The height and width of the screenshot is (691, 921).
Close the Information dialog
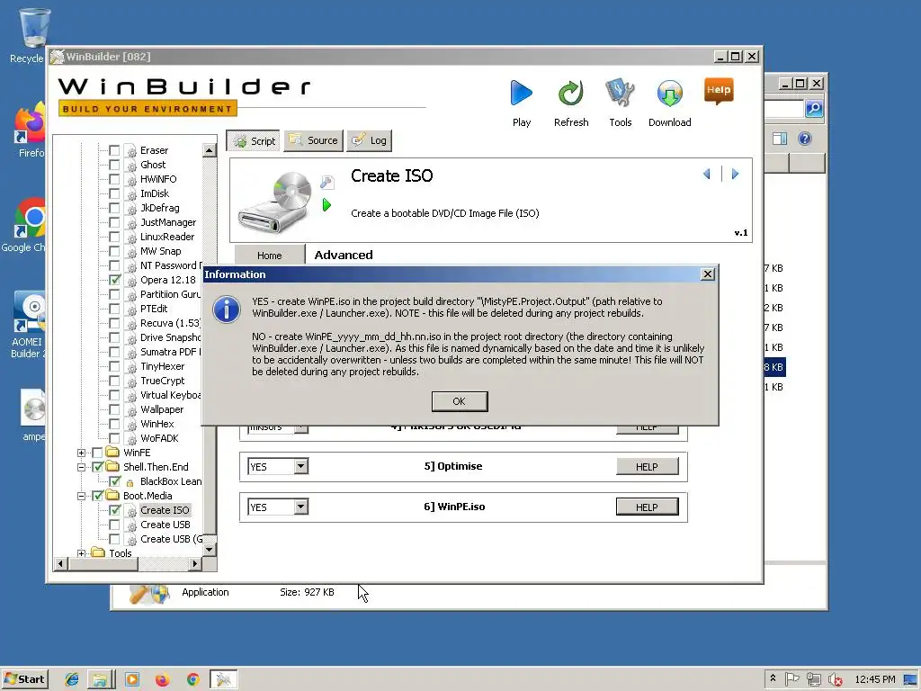coord(708,274)
